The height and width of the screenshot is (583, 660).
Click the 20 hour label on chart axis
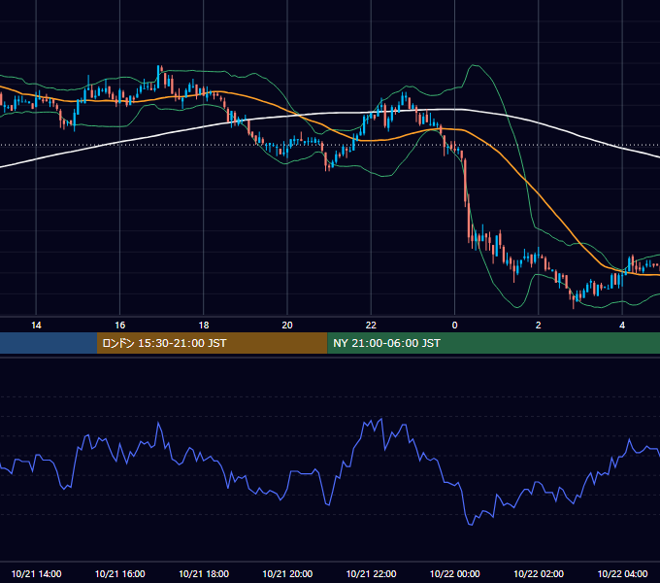click(x=287, y=326)
